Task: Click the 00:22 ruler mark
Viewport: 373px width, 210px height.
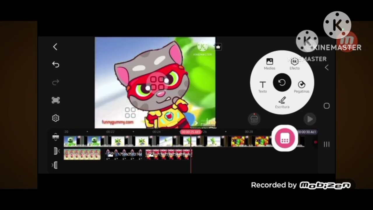Action: (110, 132)
